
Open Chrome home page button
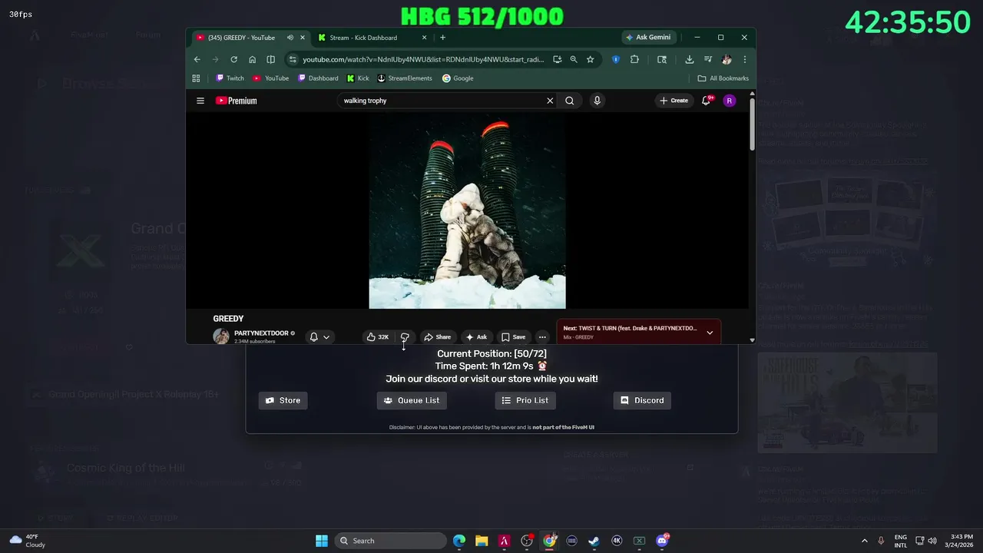coord(252,59)
